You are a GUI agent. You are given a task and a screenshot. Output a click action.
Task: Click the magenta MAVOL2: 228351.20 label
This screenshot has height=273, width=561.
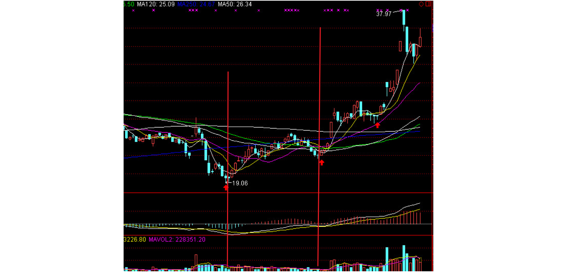pos(177,240)
